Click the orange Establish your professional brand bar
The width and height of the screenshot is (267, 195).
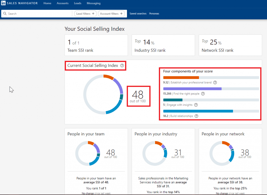(x=181, y=77)
